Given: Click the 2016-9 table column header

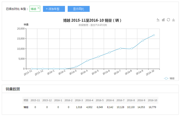Looking at the screenshot, I should [141, 100].
